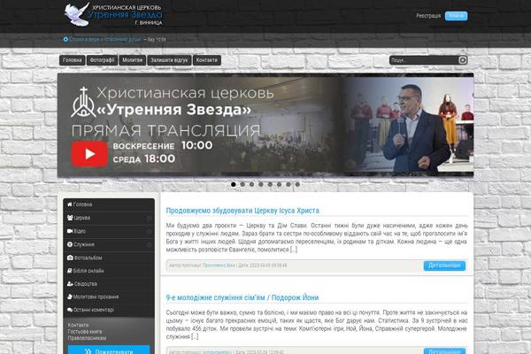531x354 pixels.
Task: Click the camera icon beside Фотоальбом
Action: coord(70,258)
